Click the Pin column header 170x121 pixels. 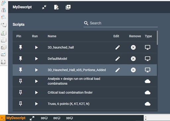[19, 36]
